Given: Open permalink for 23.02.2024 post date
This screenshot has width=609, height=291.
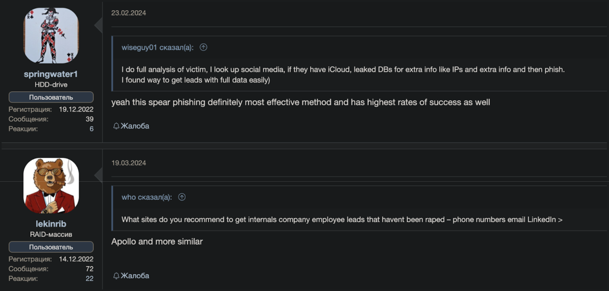Looking at the screenshot, I should pyautogui.click(x=128, y=13).
